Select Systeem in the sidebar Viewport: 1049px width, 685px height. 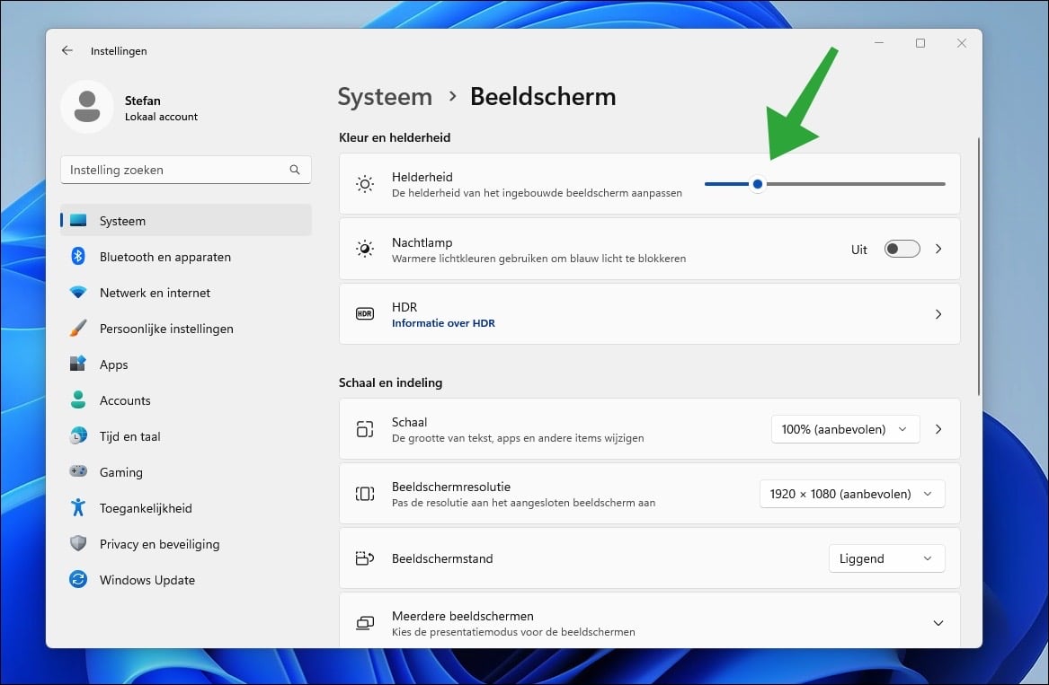121,220
